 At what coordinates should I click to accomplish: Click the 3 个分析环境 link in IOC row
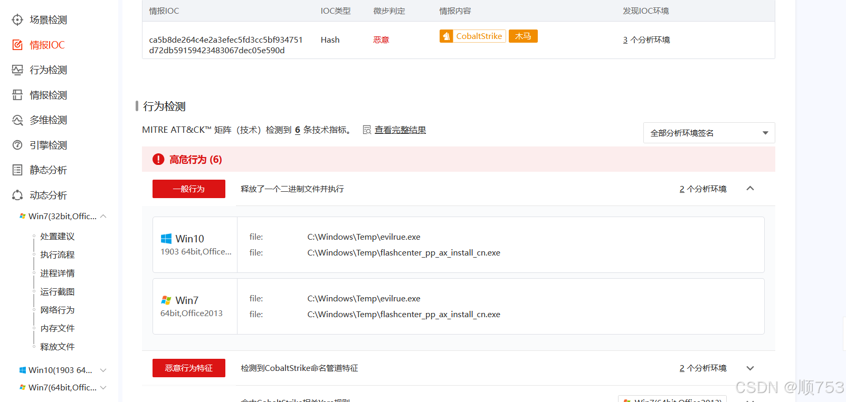[646, 40]
